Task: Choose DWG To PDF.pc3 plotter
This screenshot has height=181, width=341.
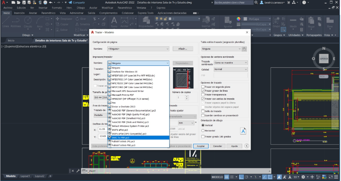Action: click(x=120, y=137)
